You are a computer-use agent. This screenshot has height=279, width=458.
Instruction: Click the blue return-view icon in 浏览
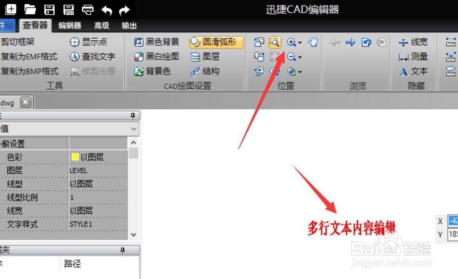pos(366,42)
